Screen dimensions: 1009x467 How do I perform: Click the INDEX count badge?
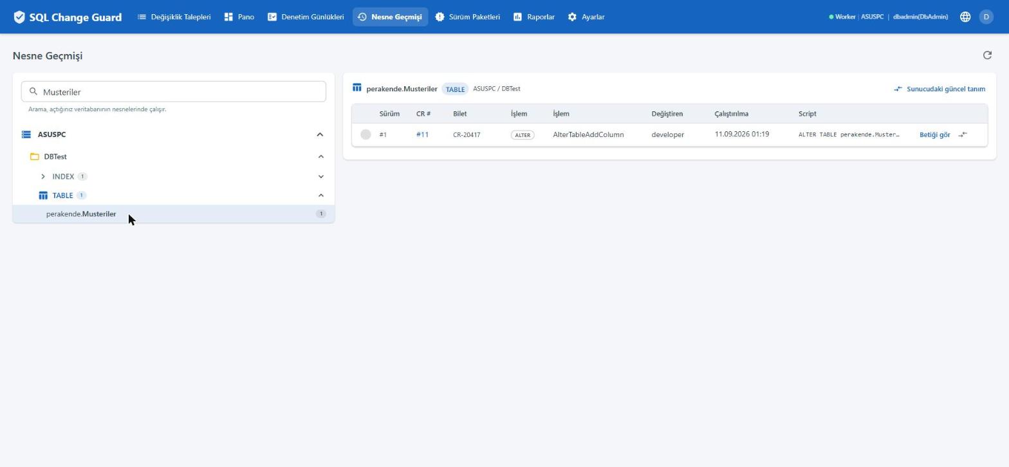[82, 176]
